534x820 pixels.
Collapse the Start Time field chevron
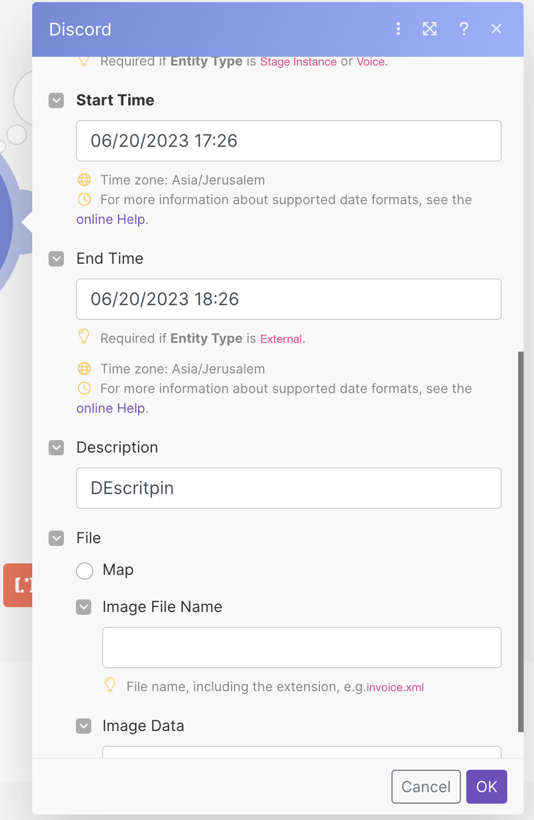(56, 100)
